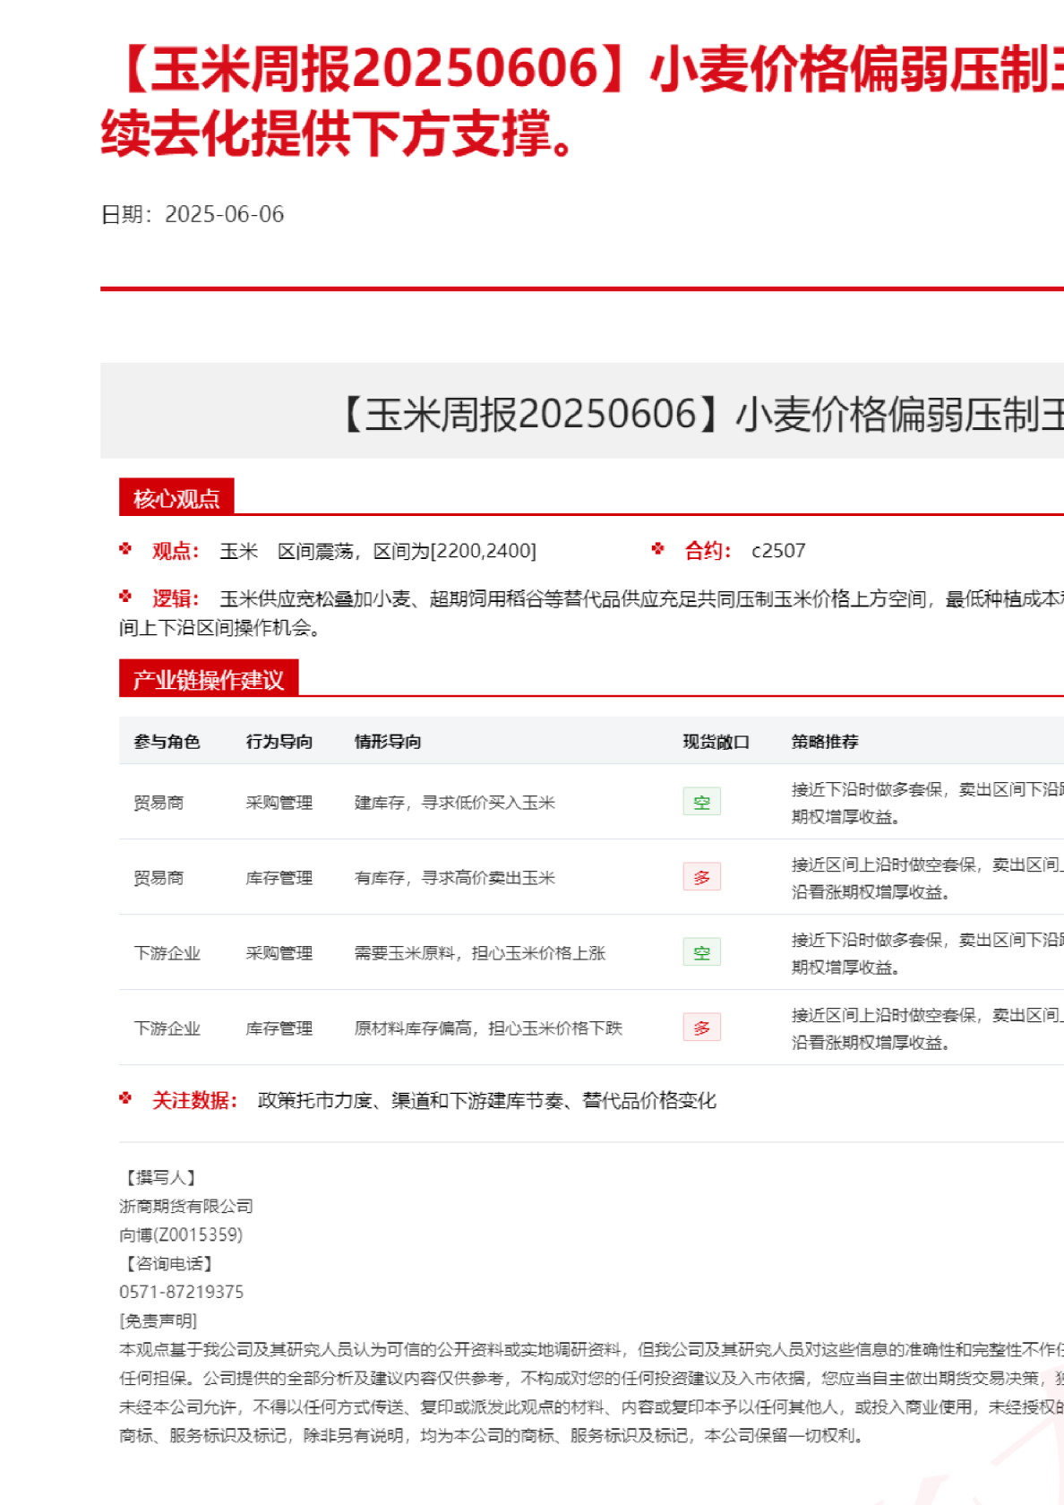Click the 参与角色 column header

[167, 742]
